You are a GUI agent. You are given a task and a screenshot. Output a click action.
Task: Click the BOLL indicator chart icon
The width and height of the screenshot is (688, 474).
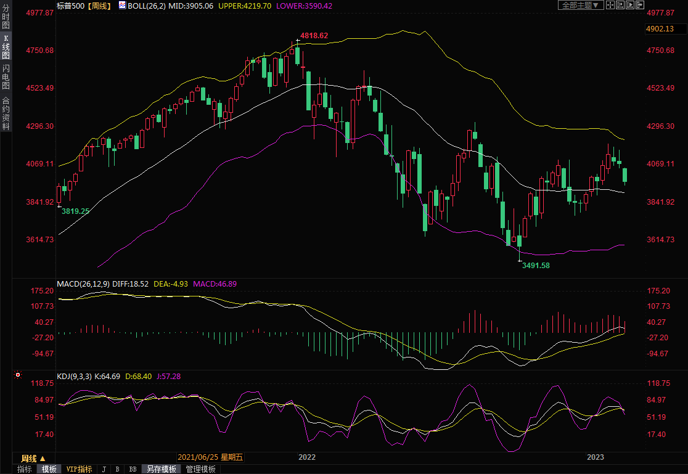coord(122,6)
